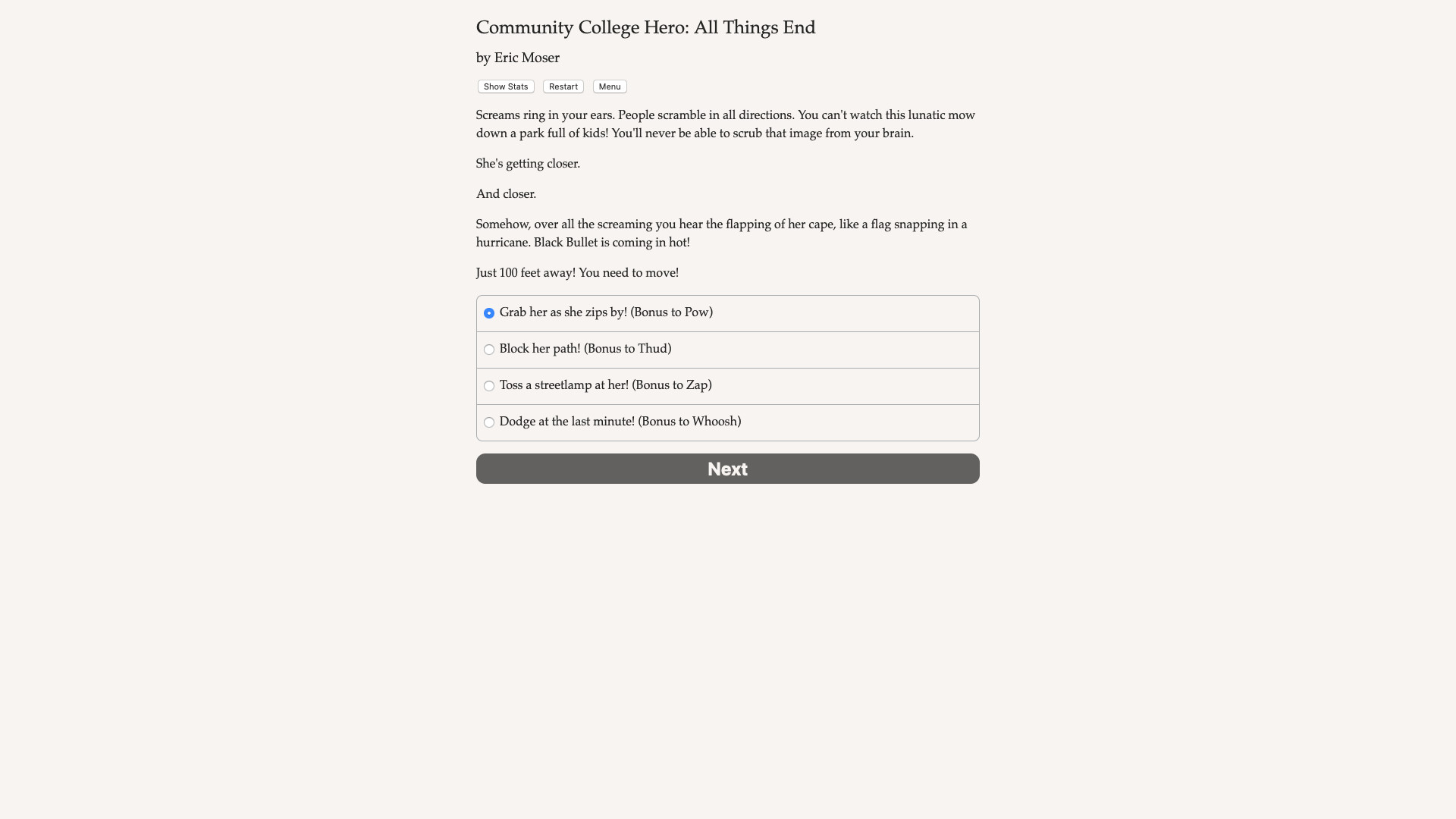Click the Next button to continue
The width and height of the screenshot is (1456, 819).
[727, 469]
